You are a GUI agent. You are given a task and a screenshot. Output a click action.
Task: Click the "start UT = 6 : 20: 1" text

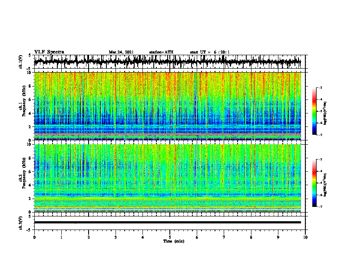coord(210,52)
